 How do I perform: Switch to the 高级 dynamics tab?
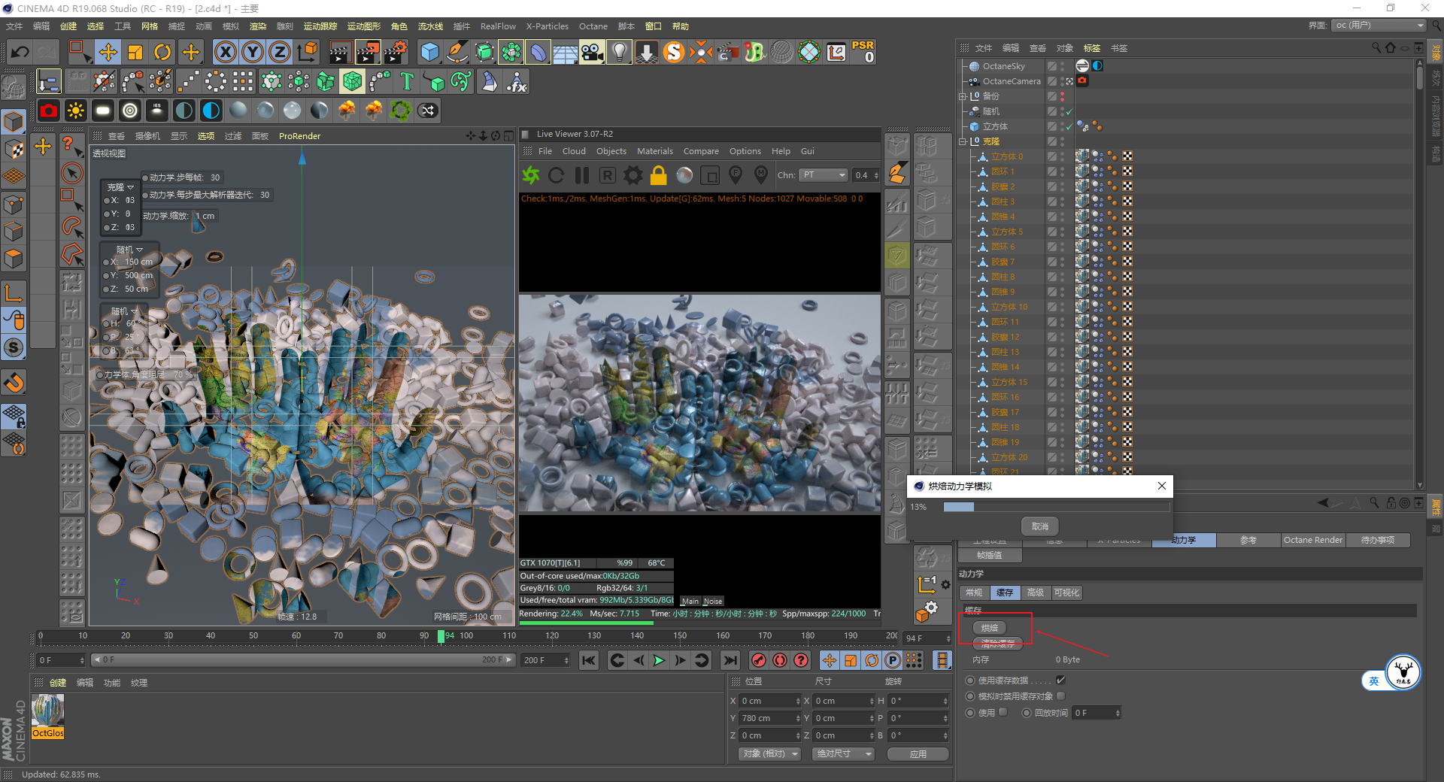click(x=1035, y=593)
